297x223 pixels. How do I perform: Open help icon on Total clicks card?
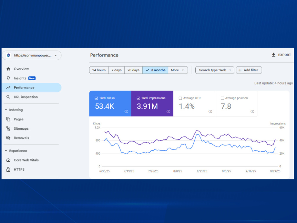pos(126,111)
